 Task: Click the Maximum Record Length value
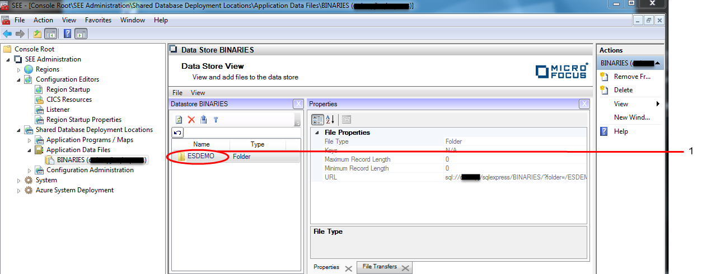tap(515, 159)
